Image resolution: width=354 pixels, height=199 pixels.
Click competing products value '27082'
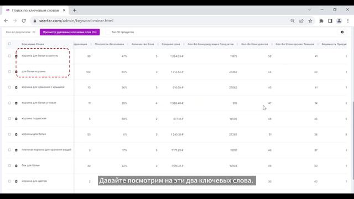pos(233,87)
